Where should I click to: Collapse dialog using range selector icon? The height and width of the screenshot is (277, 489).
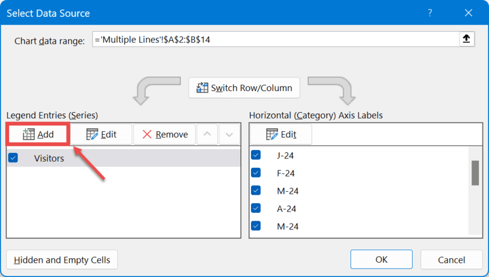[467, 40]
